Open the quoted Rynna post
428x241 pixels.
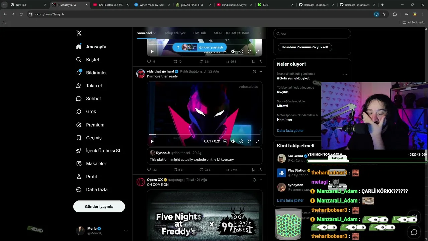click(205, 156)
